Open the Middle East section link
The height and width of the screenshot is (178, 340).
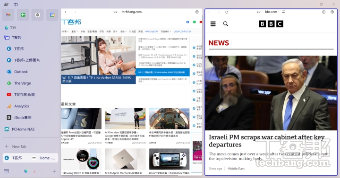(x=236, y=169)
